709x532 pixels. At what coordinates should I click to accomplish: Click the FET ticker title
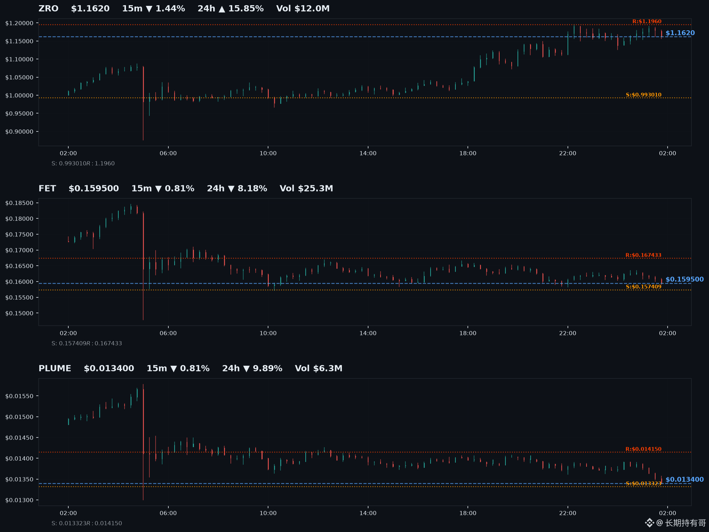(47, 189)
